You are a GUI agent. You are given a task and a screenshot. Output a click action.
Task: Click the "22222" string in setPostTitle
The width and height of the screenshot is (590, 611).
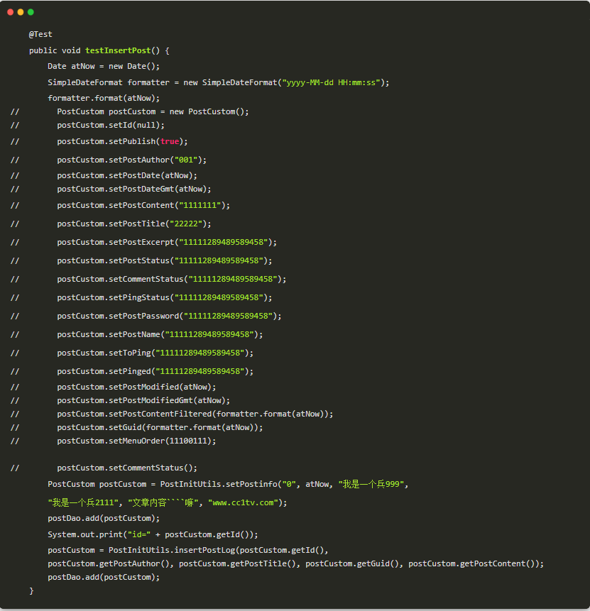pos(186,224)
